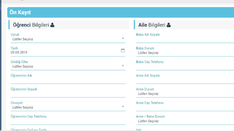
Task: Click the Anne Adı Soyadı field
Action: pyautogui.click(x=185, y=80)
